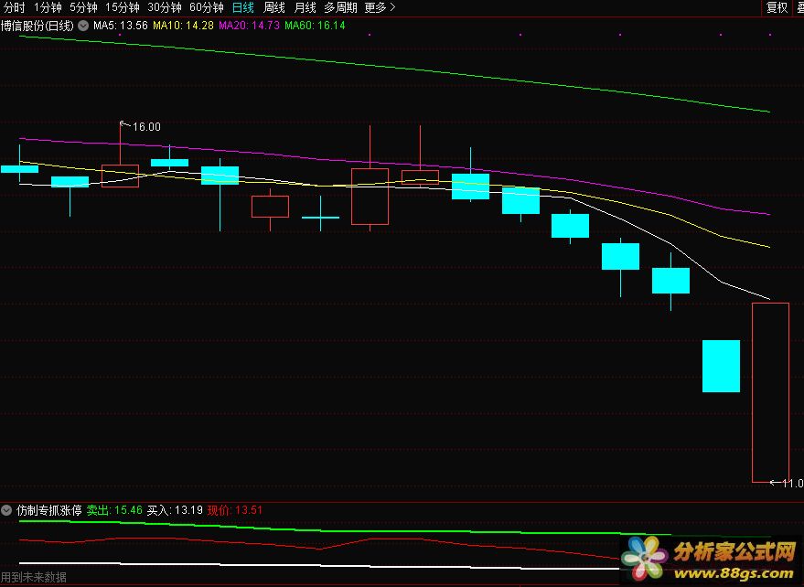Screen dimensions: 804x587
Task: Open dropdown next to 博信股份(日线) title
Action: pos(83,26)
